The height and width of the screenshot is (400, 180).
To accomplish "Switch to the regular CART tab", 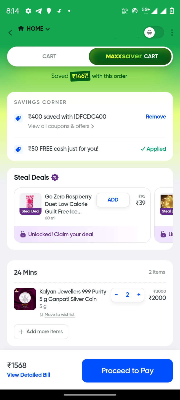I will [49, 56].
